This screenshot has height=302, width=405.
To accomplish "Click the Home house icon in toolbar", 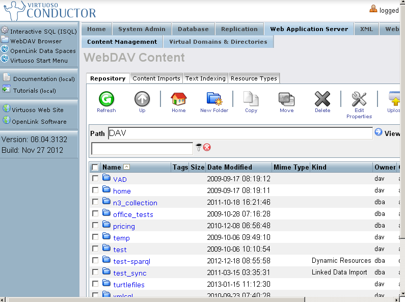I will (178, 99).
